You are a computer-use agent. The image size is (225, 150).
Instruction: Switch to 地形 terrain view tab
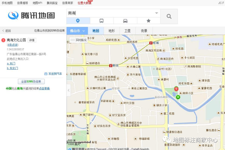pyautogui.click(x=112, y=31)
